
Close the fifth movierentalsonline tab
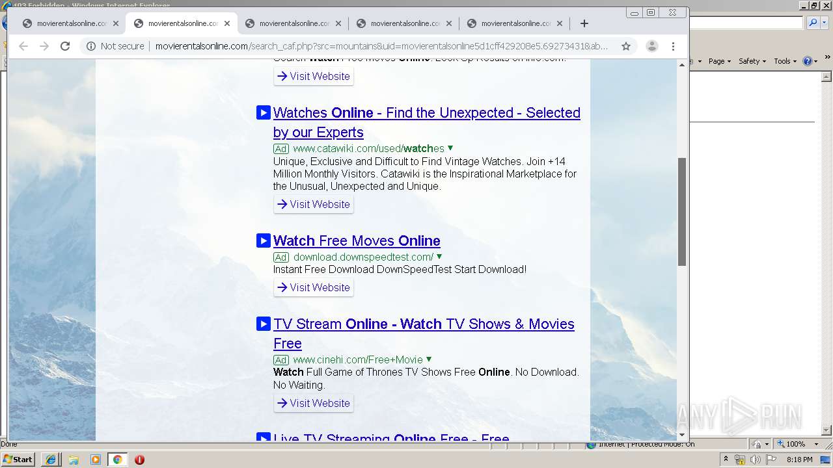(560, 23)
